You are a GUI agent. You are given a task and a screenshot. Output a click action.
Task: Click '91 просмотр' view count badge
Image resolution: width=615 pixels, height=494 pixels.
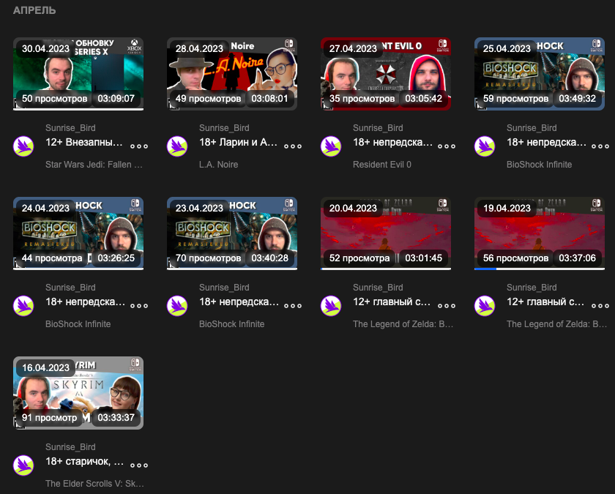(x=50, y=418)
